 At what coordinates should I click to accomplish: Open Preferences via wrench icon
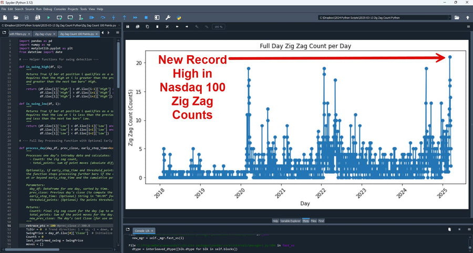[x=168, y=18]
